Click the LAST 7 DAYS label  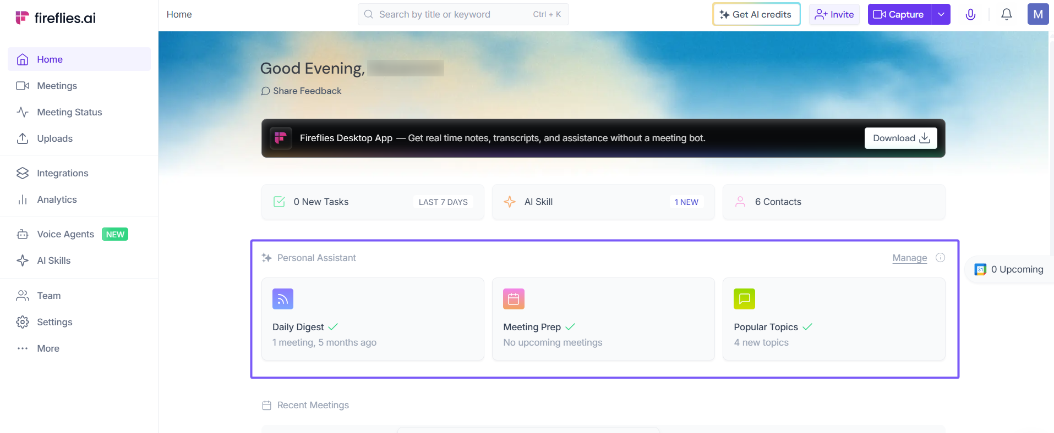tap(443, 202)
